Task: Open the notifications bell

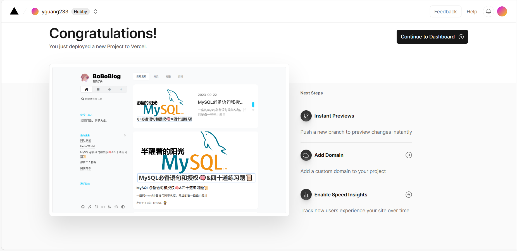Action: [x=488, y=11]
